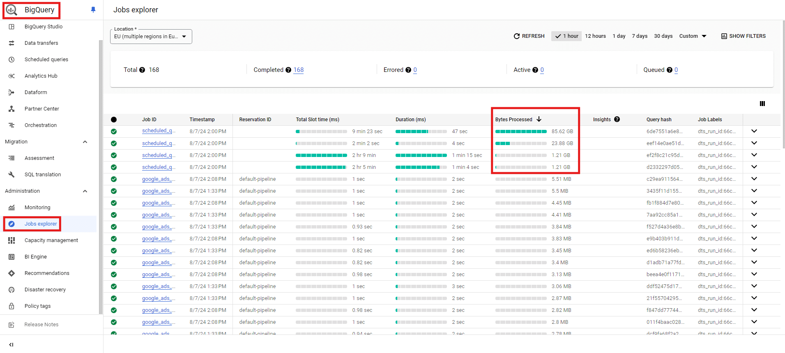This screenshot has height=353, width=785.
Task: Sort by Total Slot time column
Action: pos(318,120)
